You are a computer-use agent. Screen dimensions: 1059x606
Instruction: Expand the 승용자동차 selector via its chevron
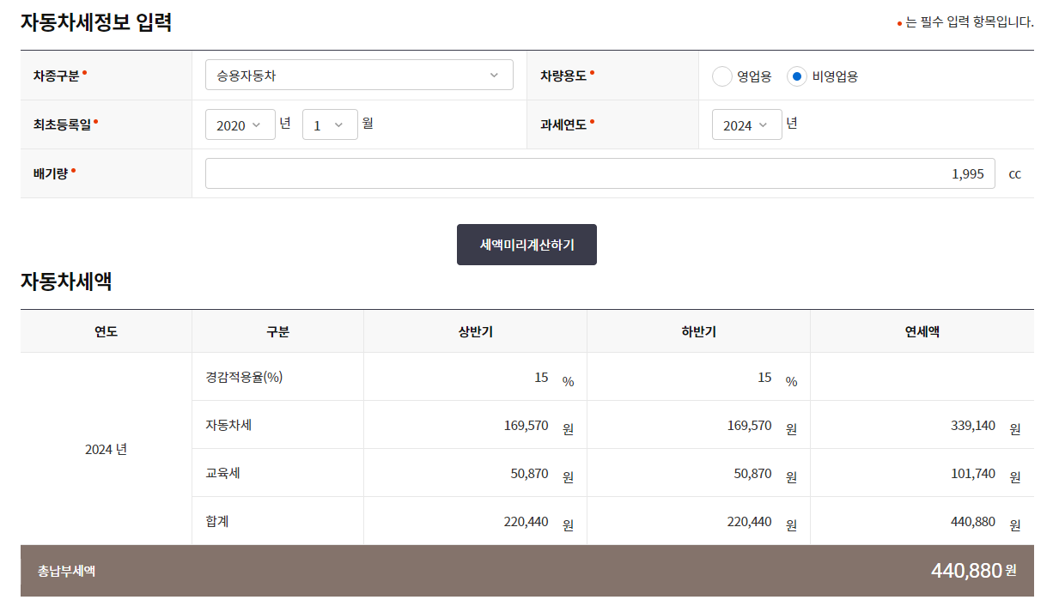(x=496, y=75)
